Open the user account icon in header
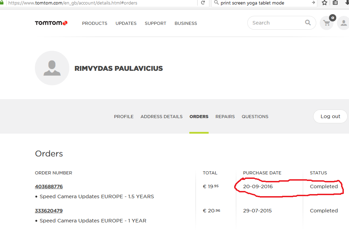This screenshot has height=230, width=349. click(343, 23)
